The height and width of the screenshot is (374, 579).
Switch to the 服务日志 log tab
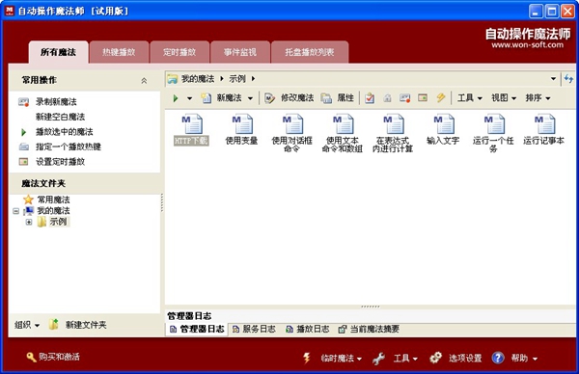tap(254, 329)
